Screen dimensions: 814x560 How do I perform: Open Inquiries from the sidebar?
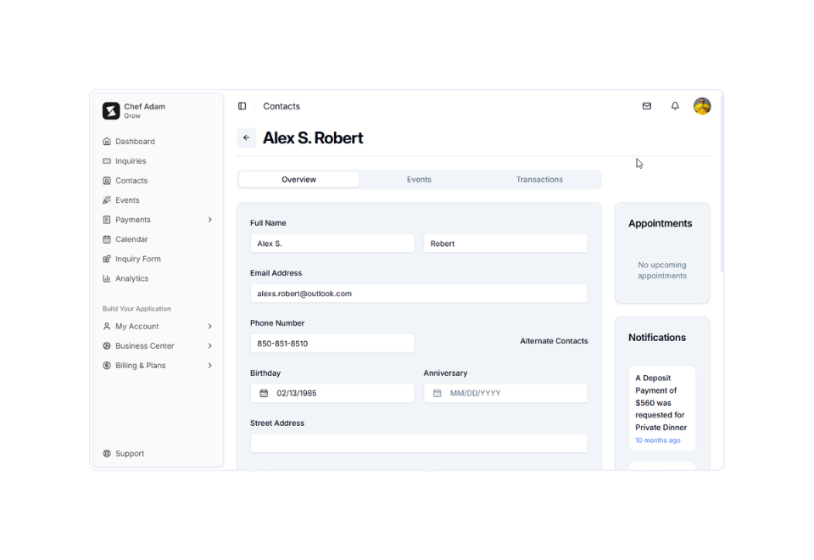click(x=131, y=161)
